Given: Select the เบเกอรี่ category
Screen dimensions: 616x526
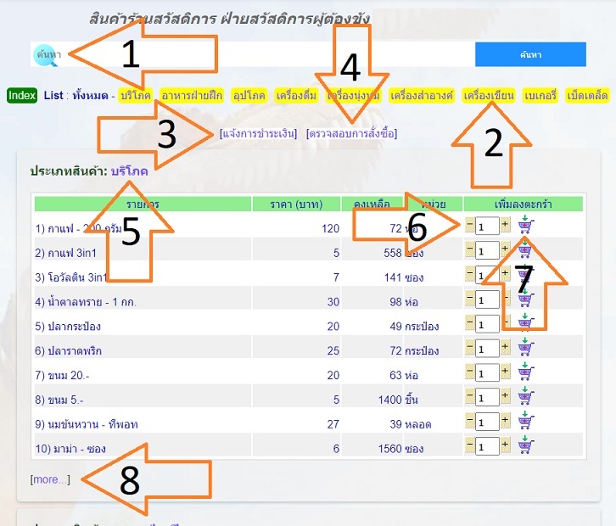Looking at the screenshot, I should tap(540, 95).
